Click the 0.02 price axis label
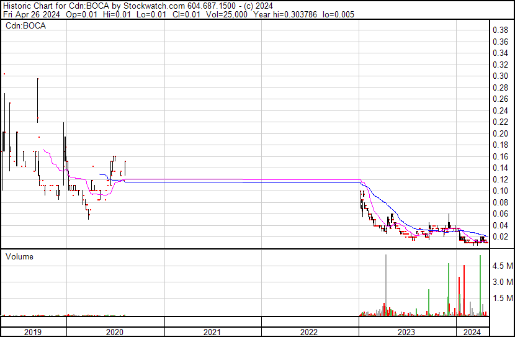This screenshot has height=337, width=515. point(500,237)
